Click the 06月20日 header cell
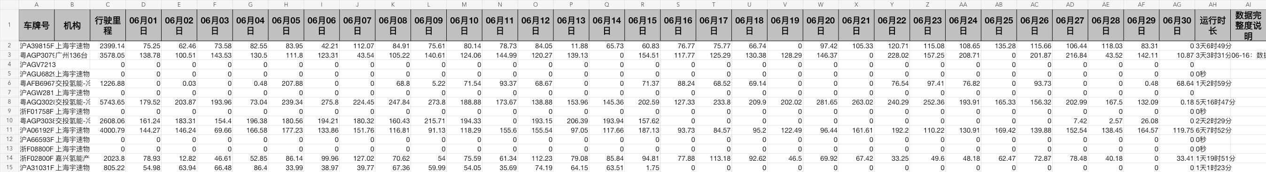1266x172 pixels. [821, 25]
